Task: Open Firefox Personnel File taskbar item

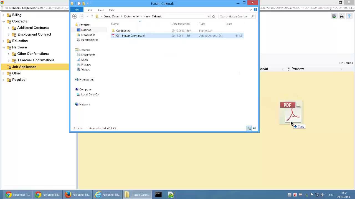Action: click(x=77, y=195)
